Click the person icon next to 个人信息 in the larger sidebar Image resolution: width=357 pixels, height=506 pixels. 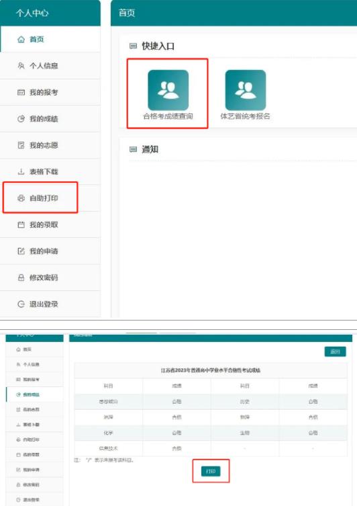(21, 66)
